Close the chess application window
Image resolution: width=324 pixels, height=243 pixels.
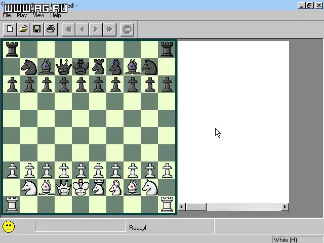click(x=318, y=6)
